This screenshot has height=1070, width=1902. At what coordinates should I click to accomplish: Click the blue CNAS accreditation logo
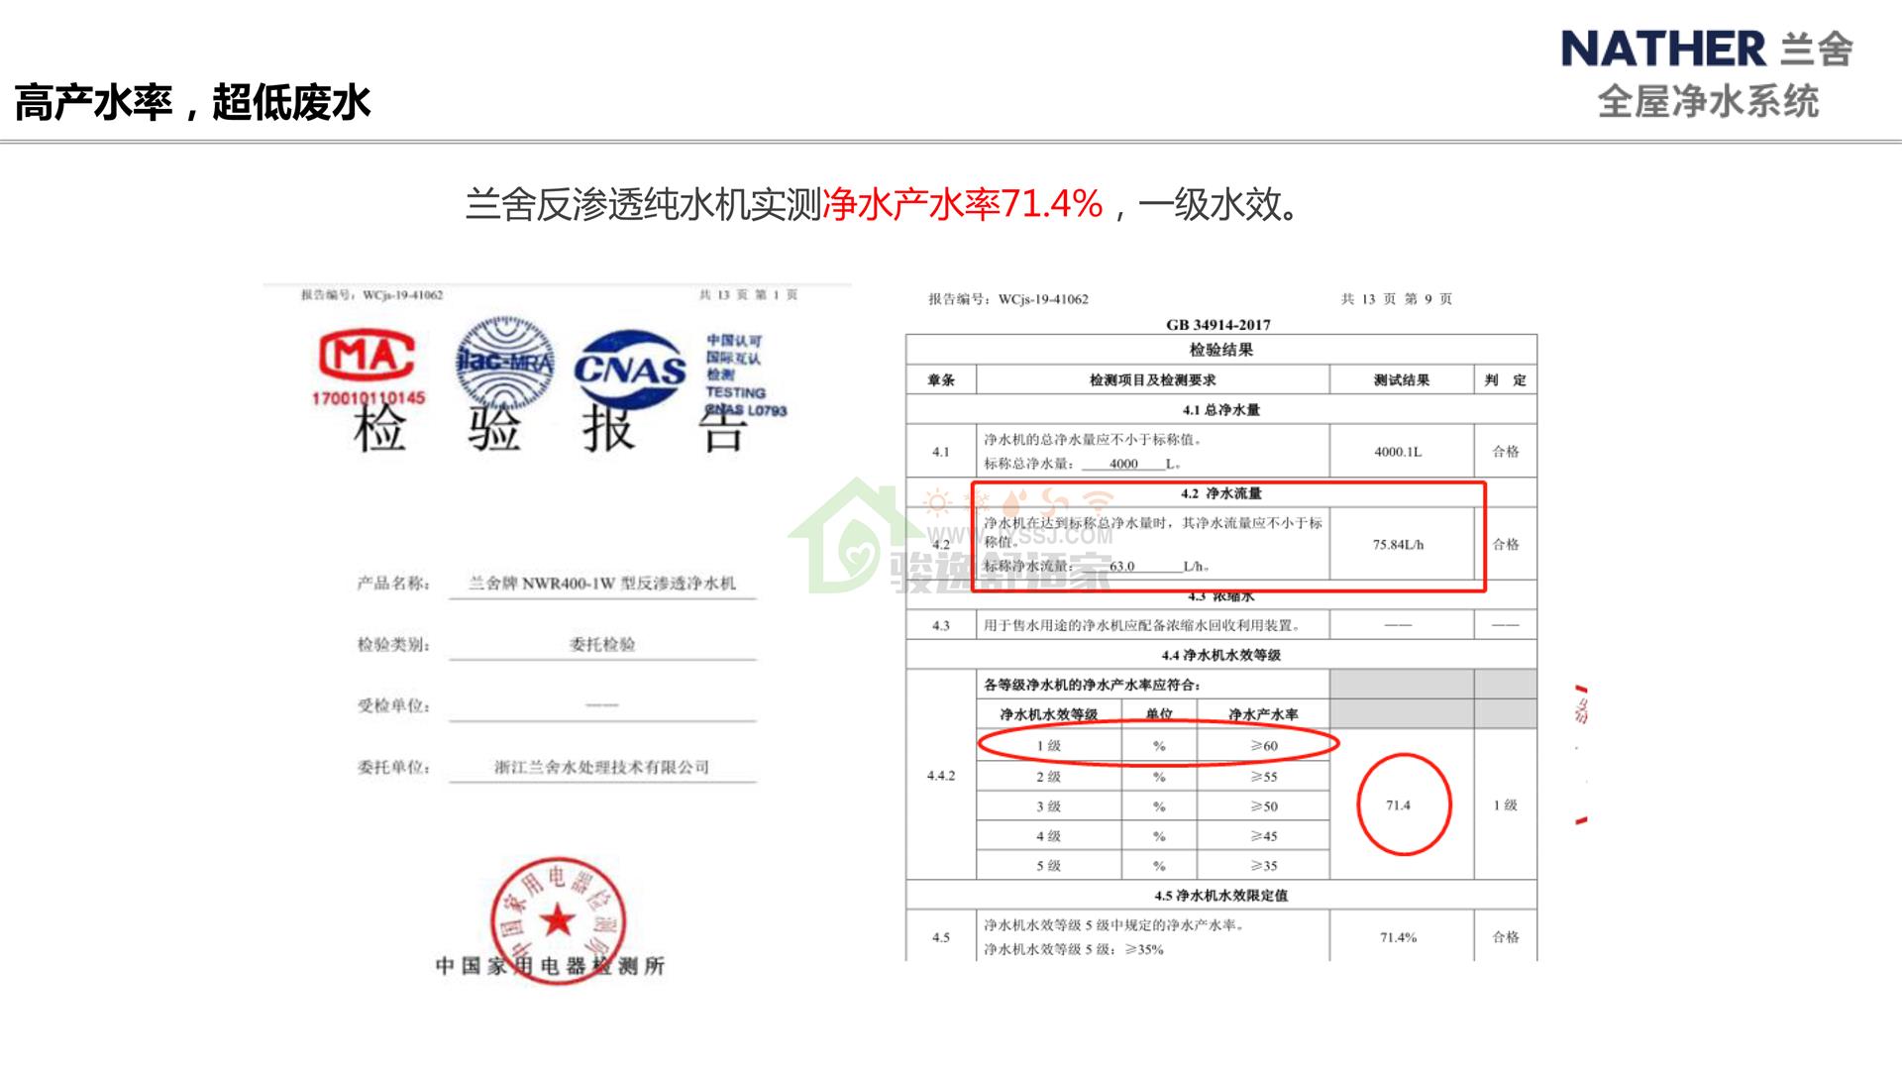630,369
